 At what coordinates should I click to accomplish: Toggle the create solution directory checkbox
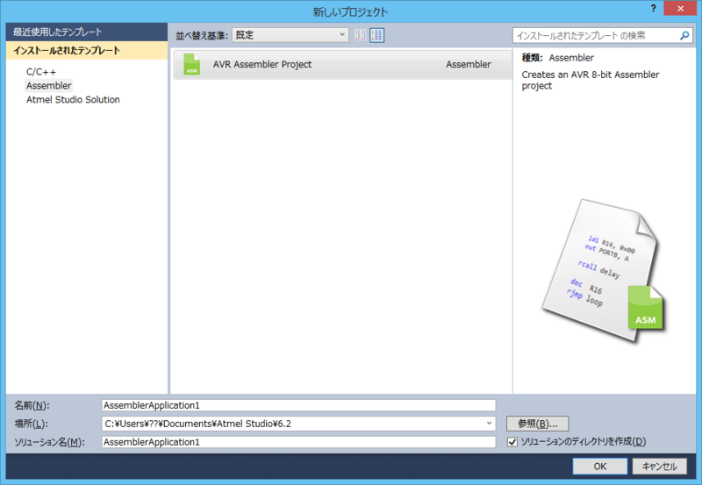tap(512, 442)
